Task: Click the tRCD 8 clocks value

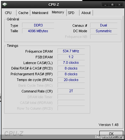Action: [71, 68]
